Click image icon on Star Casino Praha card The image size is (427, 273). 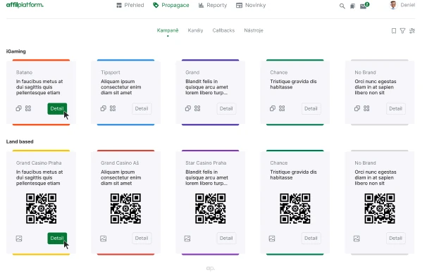pos(187,239)
